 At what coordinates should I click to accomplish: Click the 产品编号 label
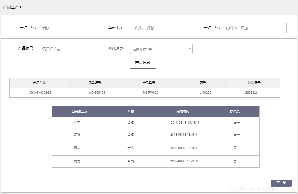pos(26,49)
